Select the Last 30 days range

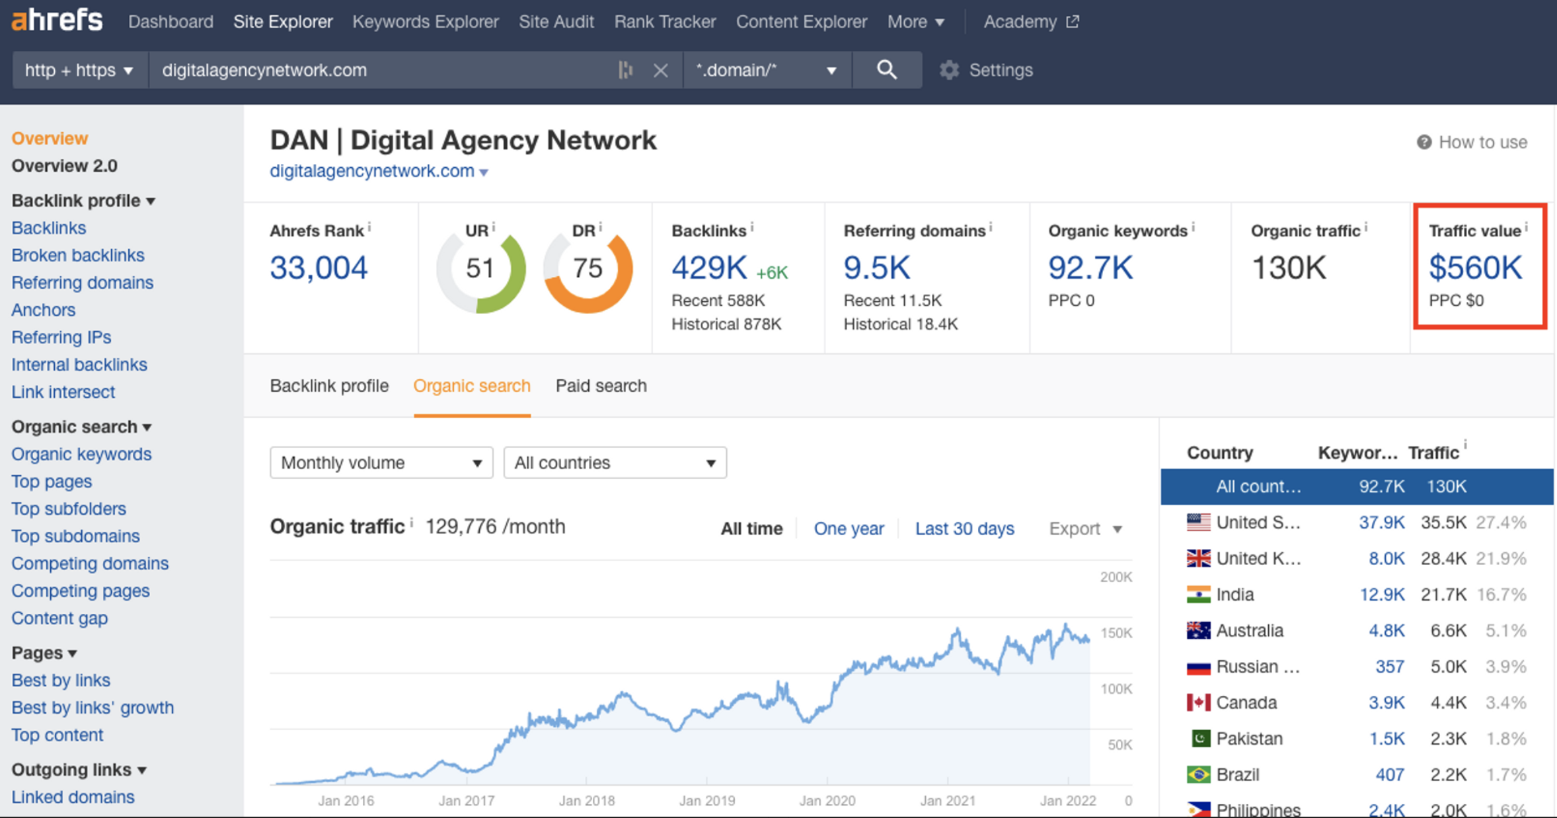[x=964, y=529]
